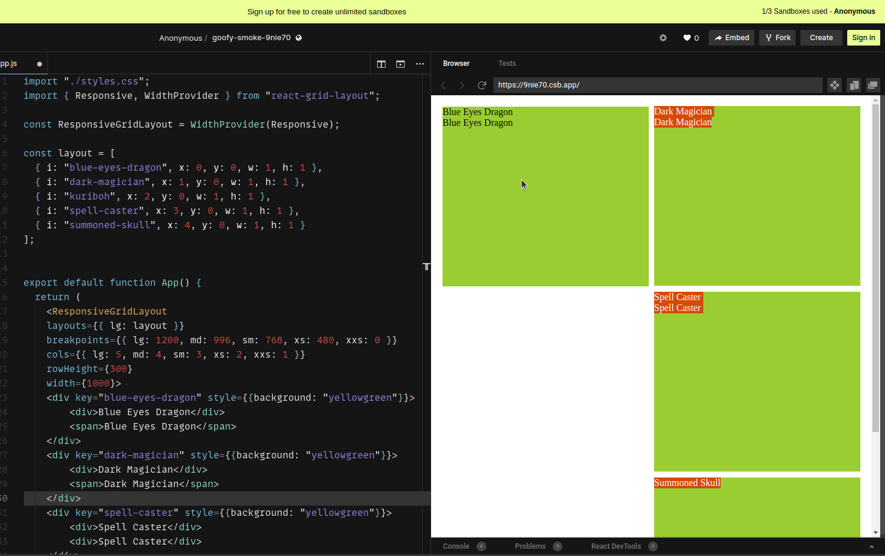Split the editor with split icon
The width and height of the screenshot is (885, 556).
tap(381, 64)
